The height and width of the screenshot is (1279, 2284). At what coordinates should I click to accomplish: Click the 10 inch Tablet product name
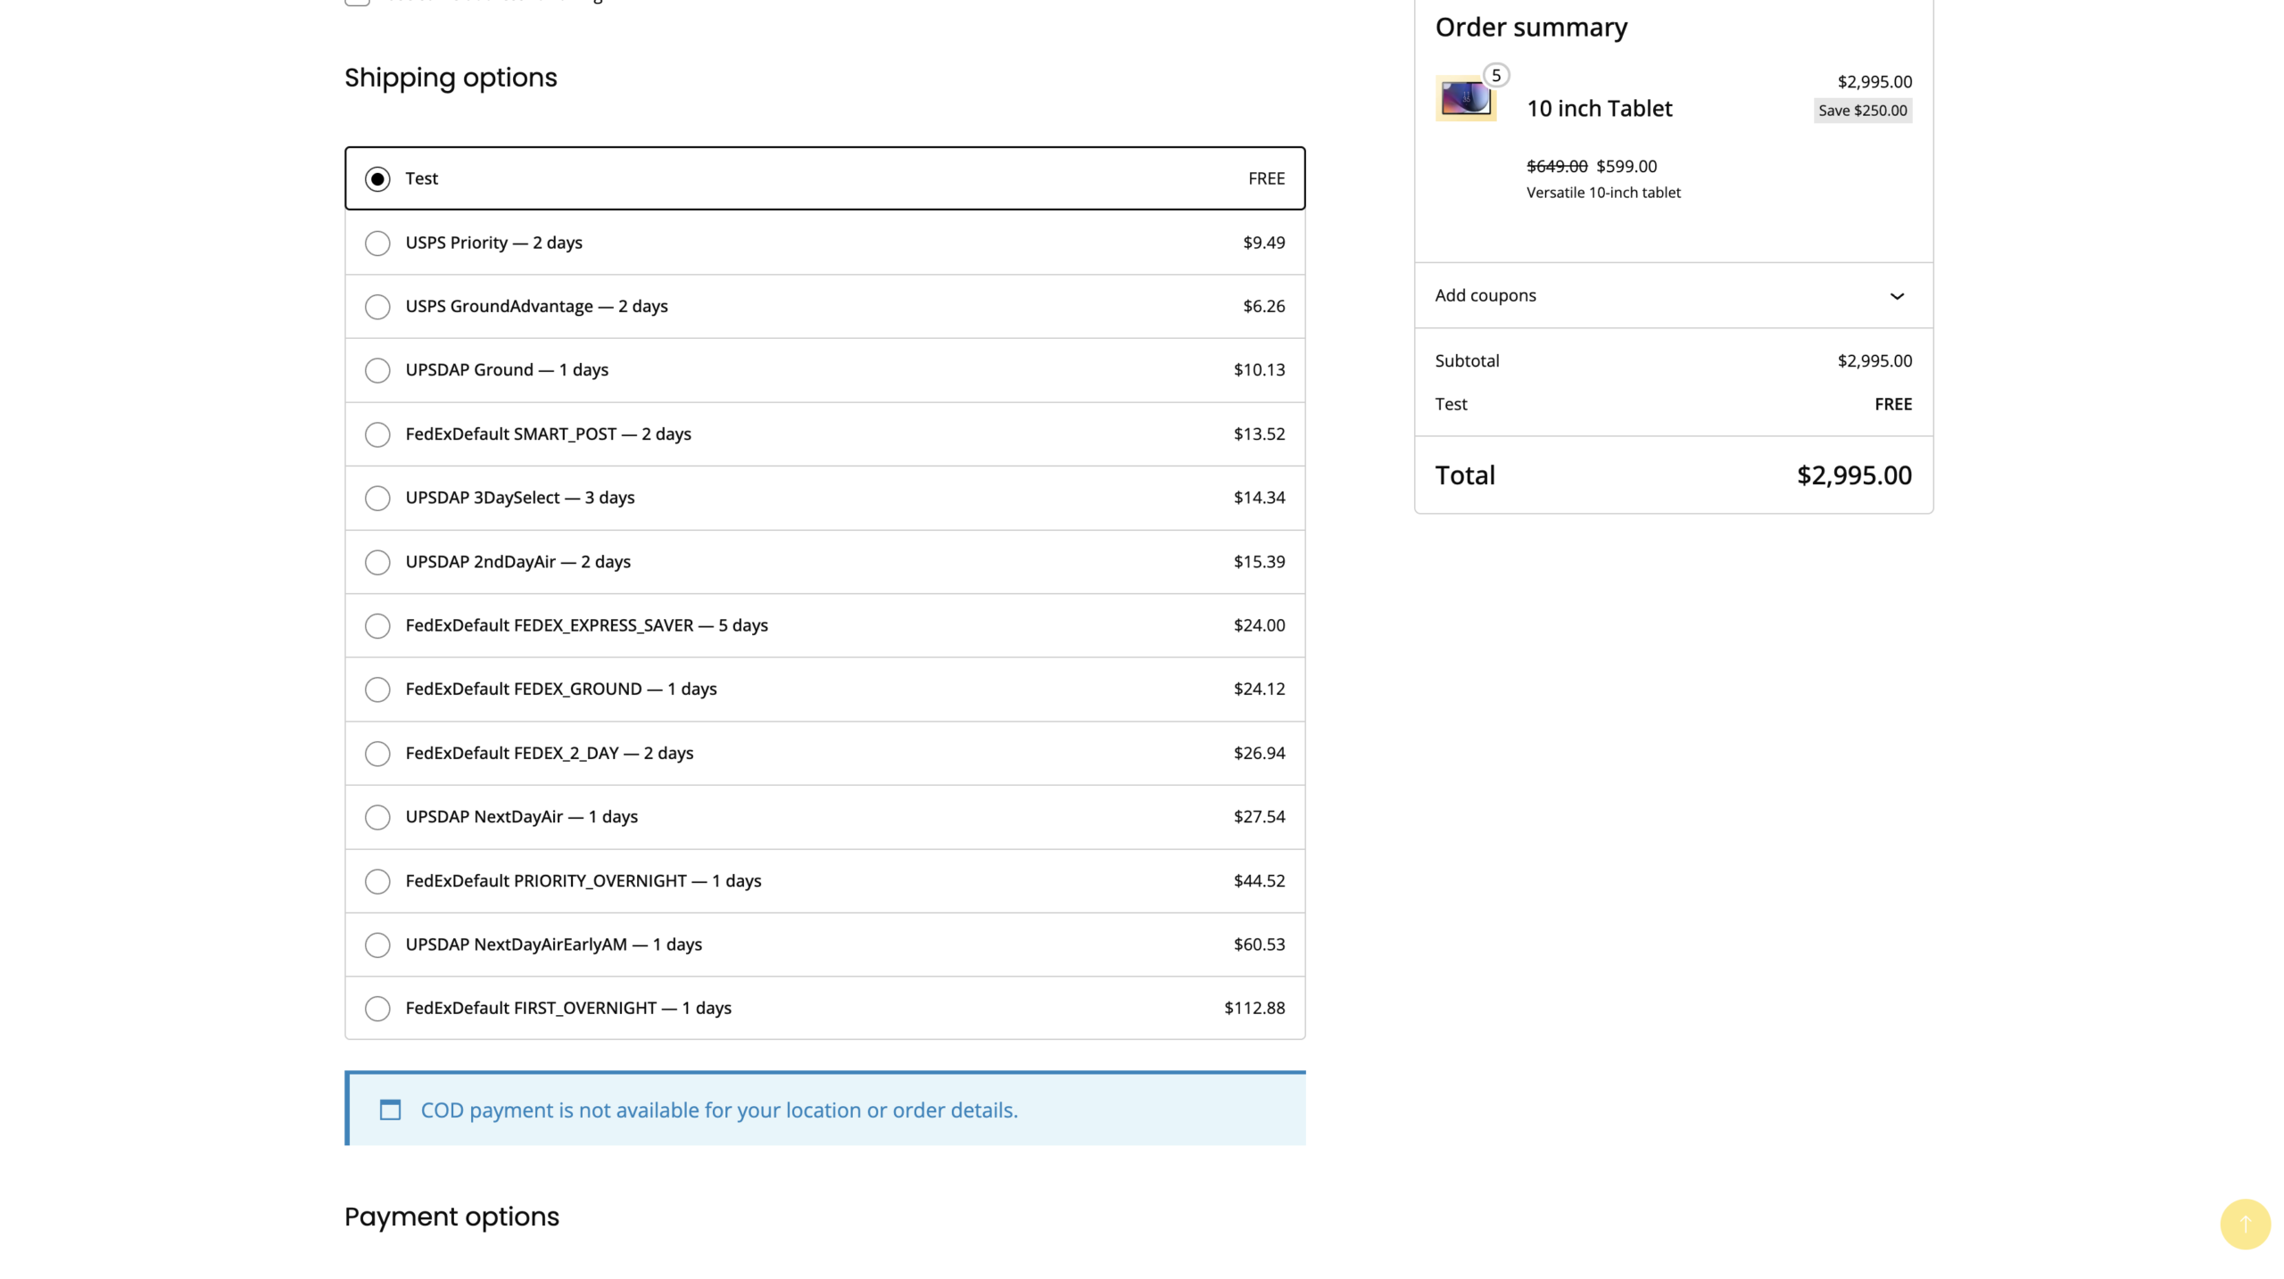[1600, 108]
